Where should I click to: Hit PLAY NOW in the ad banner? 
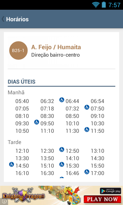(x=102, y=199)
